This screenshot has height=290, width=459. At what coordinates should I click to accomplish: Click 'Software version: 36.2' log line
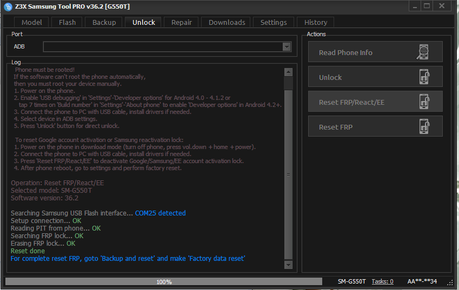[44, 198]
